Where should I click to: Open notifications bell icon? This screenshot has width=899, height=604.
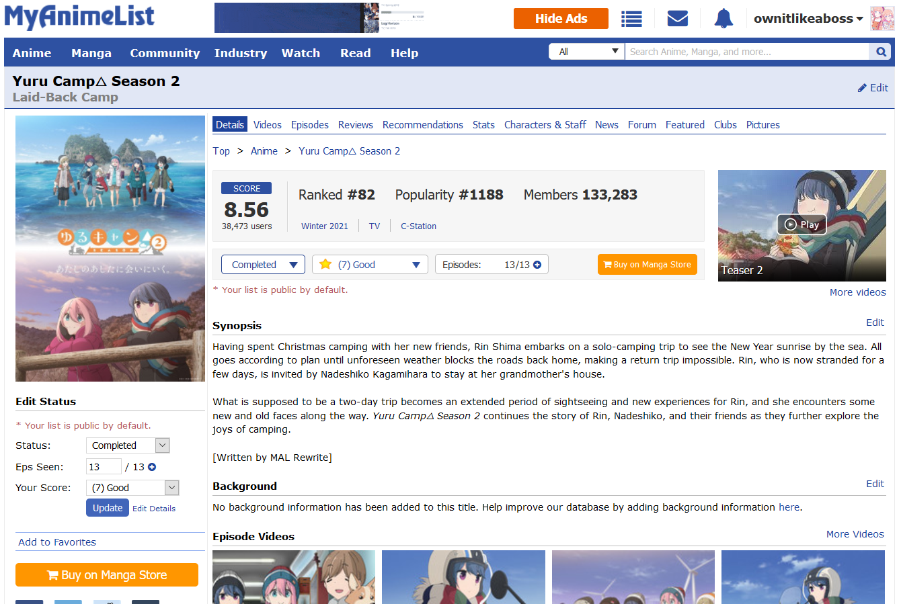(x=724, y=19)
